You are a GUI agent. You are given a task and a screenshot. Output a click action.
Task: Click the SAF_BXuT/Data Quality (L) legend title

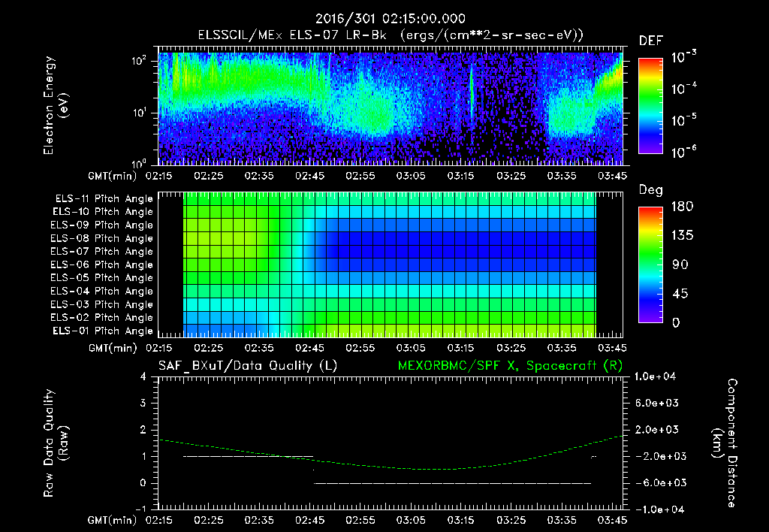click(x=248, y=366)
